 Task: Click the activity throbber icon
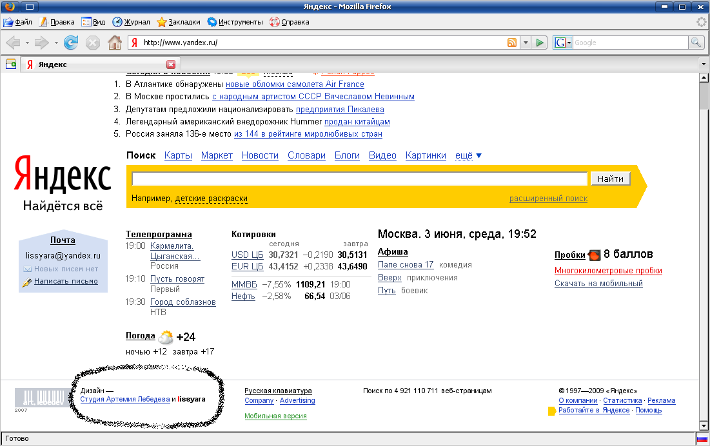(702, 22)
